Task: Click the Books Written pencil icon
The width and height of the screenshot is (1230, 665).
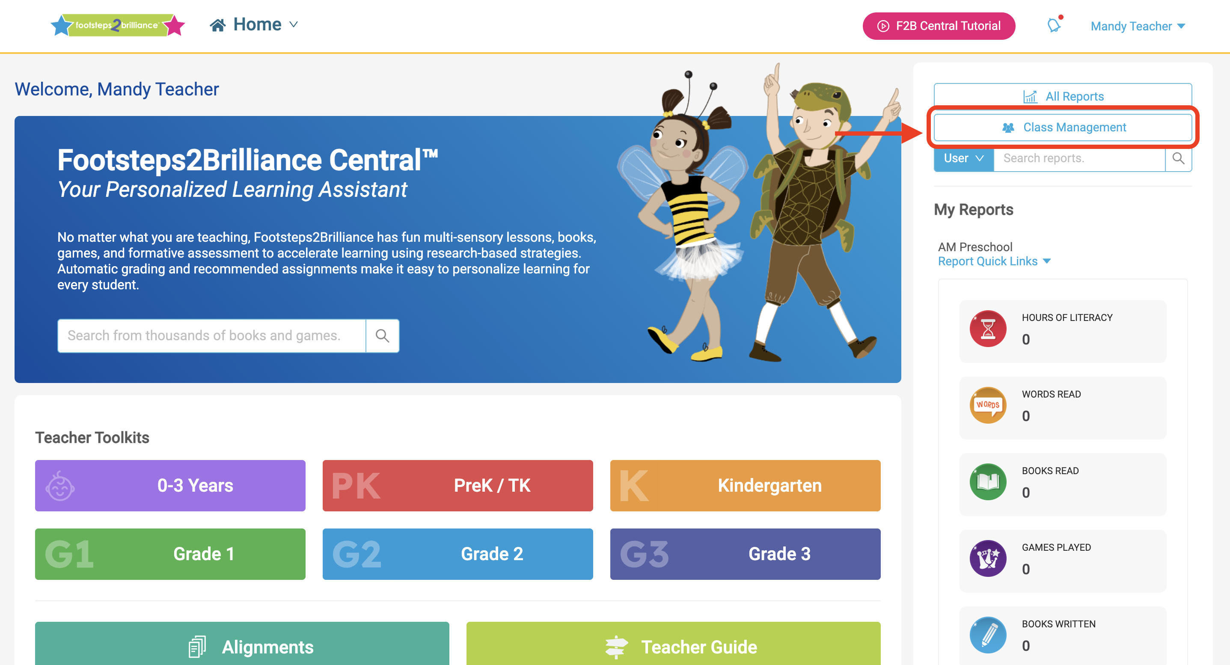Action: click(987, 635)
